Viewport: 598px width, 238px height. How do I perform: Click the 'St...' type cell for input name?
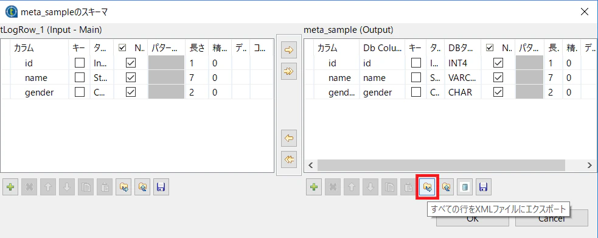tap(102, 78)
